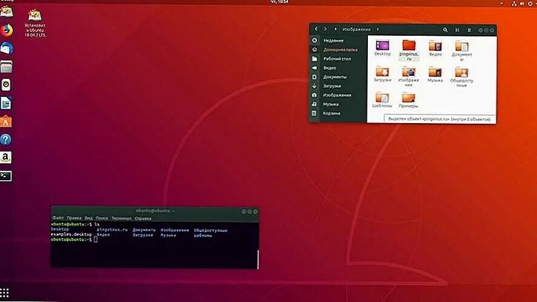Viewport: 537px width, 302px height.
Task: Click Общедоступные in terminal output
Action: coord(210,230)
